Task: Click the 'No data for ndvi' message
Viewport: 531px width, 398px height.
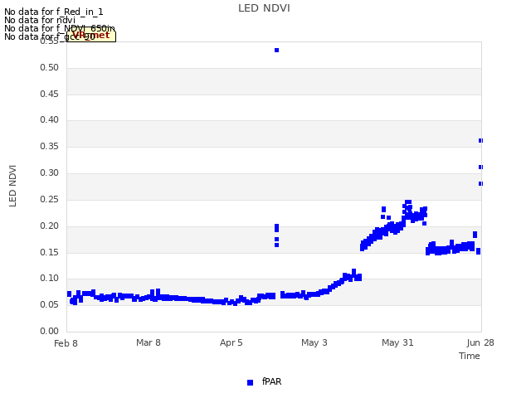Action: tap(40, 20)
